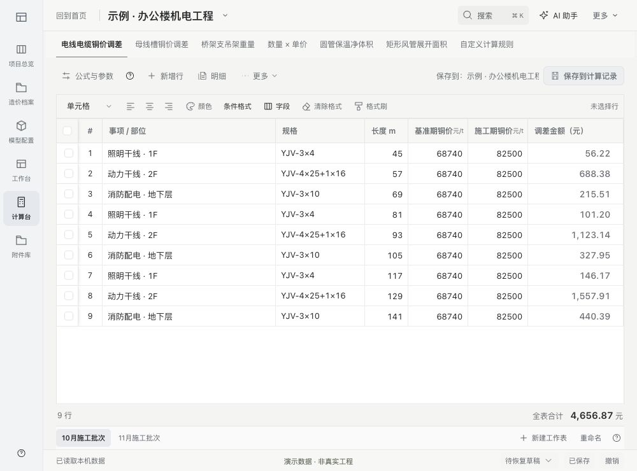Check row 2 checkbox 动力干线 57m
The height and width of the screenshot is (471, 637).
[x=69, y=173]
